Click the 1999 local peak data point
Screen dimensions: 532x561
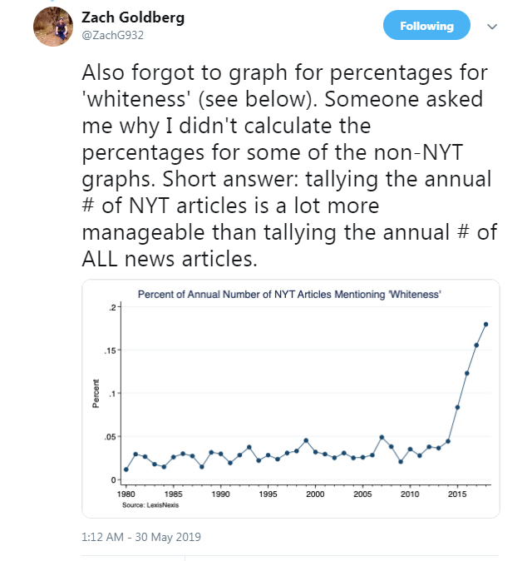(306, 440)
